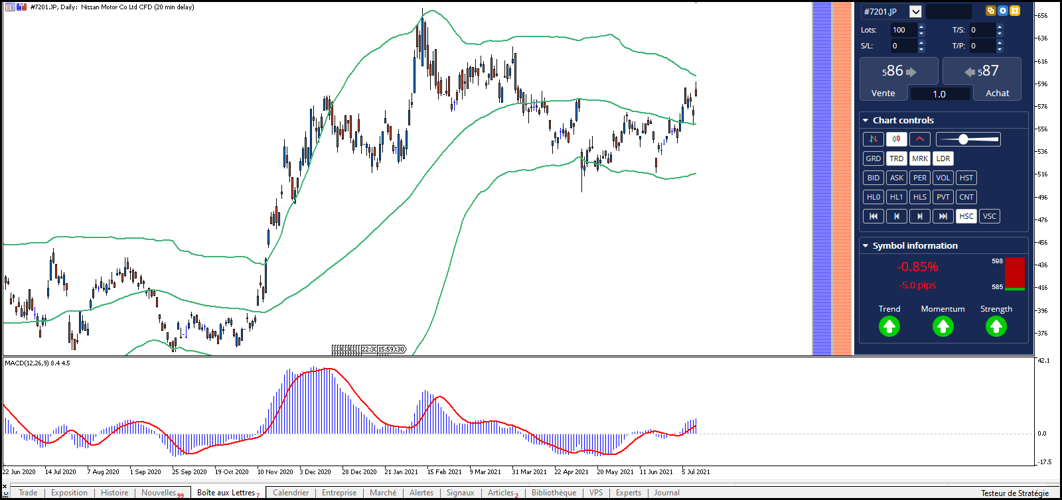Switch chart to bar chart style
1062x500 pixels.
873,139
